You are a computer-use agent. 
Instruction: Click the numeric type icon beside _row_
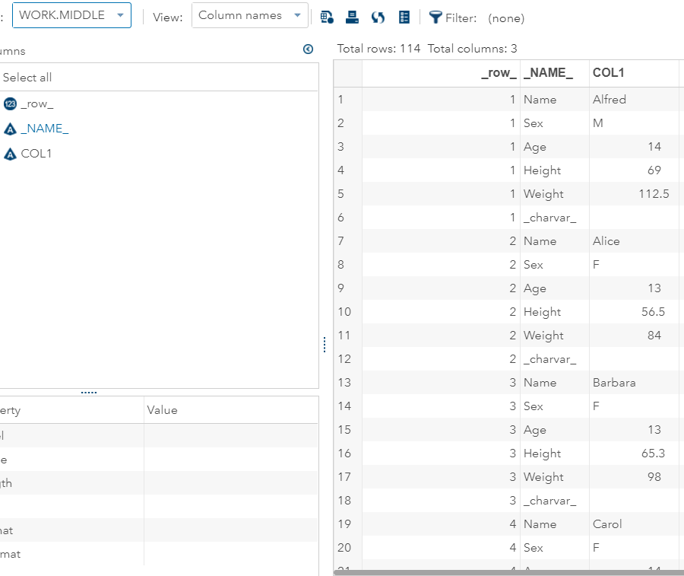[9, 103]
